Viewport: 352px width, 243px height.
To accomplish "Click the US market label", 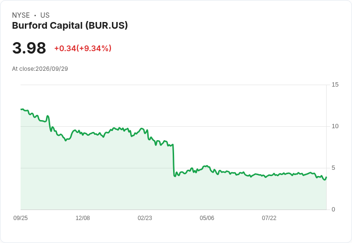I will click(x=45, y=15).
